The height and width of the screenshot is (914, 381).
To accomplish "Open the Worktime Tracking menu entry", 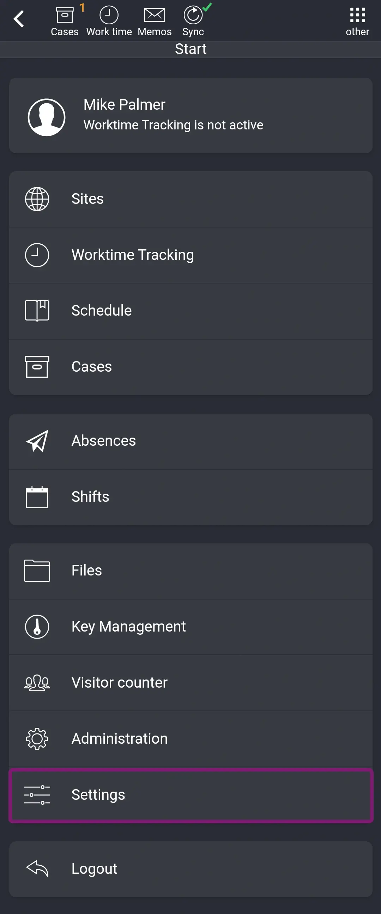I will tap(191, 255).
